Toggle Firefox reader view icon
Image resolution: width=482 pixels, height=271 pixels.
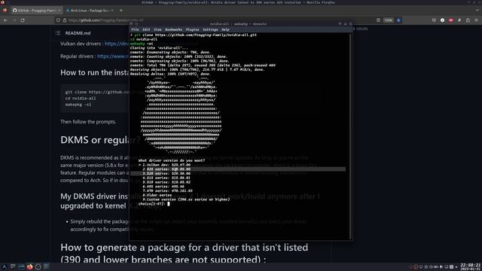[x=378, y=20]
